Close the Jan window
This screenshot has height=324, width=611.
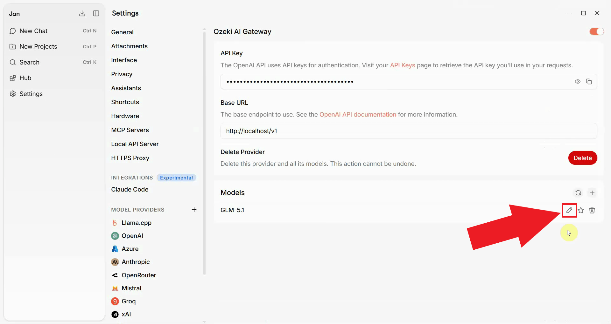pos(597,13)
